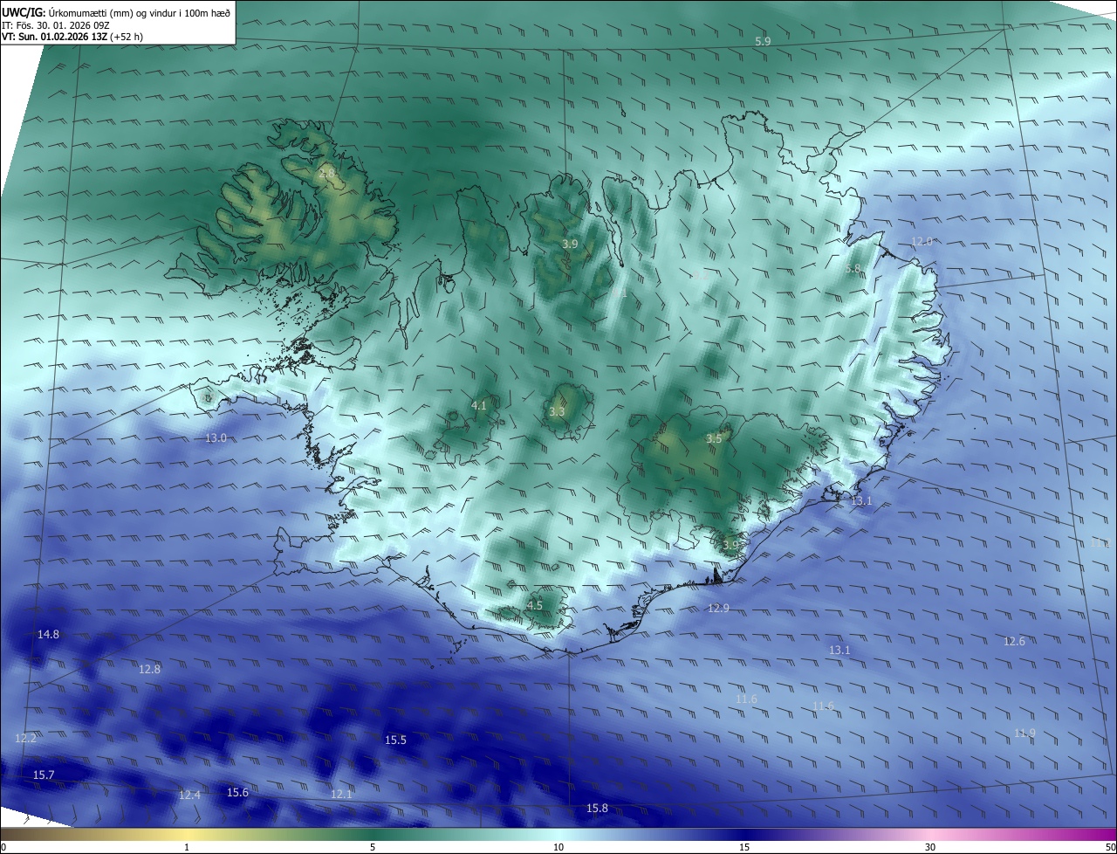This screenshot has height=854, width=1117.
Task: Click the 5.8 value in East Iceland
Action: pos(853,269)
